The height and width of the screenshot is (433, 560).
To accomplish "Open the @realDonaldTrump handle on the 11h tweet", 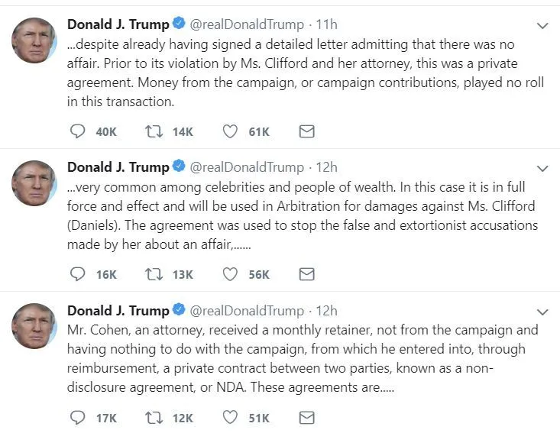I will [246, 24].
